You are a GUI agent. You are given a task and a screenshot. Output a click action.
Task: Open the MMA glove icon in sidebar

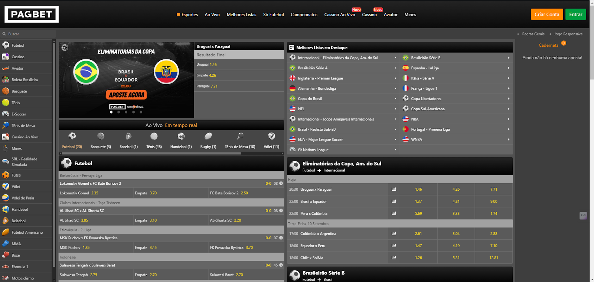click(x=6, y=244)
